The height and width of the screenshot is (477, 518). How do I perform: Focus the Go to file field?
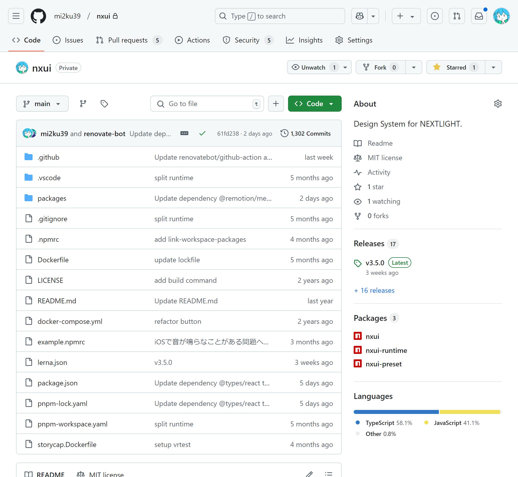207,104
